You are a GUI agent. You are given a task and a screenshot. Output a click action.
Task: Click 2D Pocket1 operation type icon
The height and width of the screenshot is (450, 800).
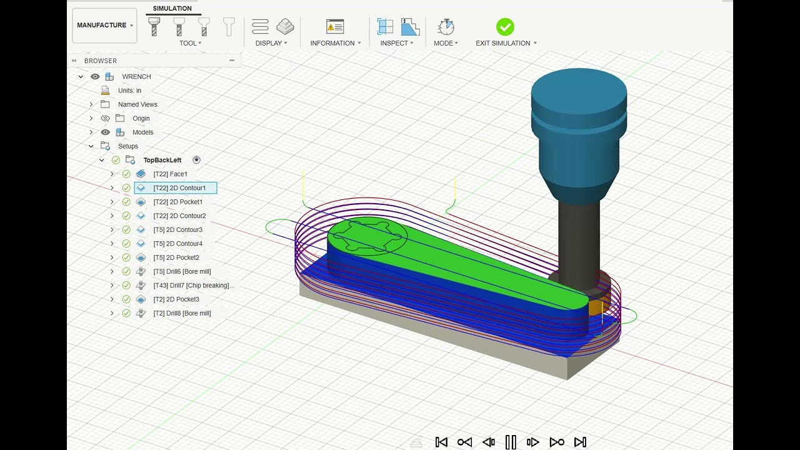141,202
